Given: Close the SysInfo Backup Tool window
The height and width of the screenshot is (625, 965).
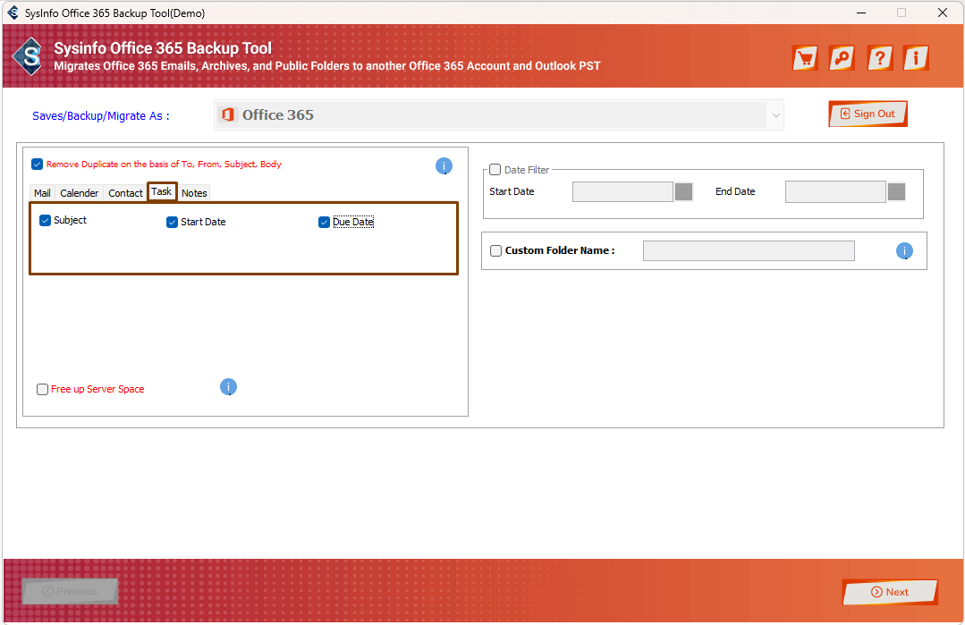Looking at the screenshot, I should [x=943, y=13].
